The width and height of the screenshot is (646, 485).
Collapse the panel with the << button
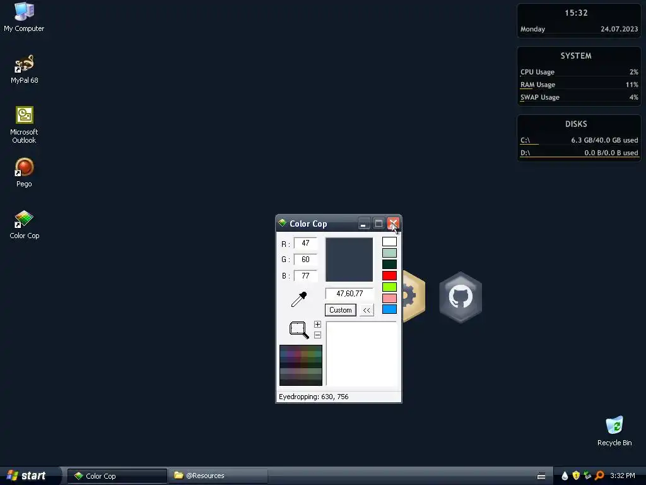point(367,309)
